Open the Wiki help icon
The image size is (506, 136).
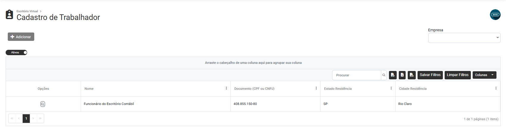click(495, 15)
